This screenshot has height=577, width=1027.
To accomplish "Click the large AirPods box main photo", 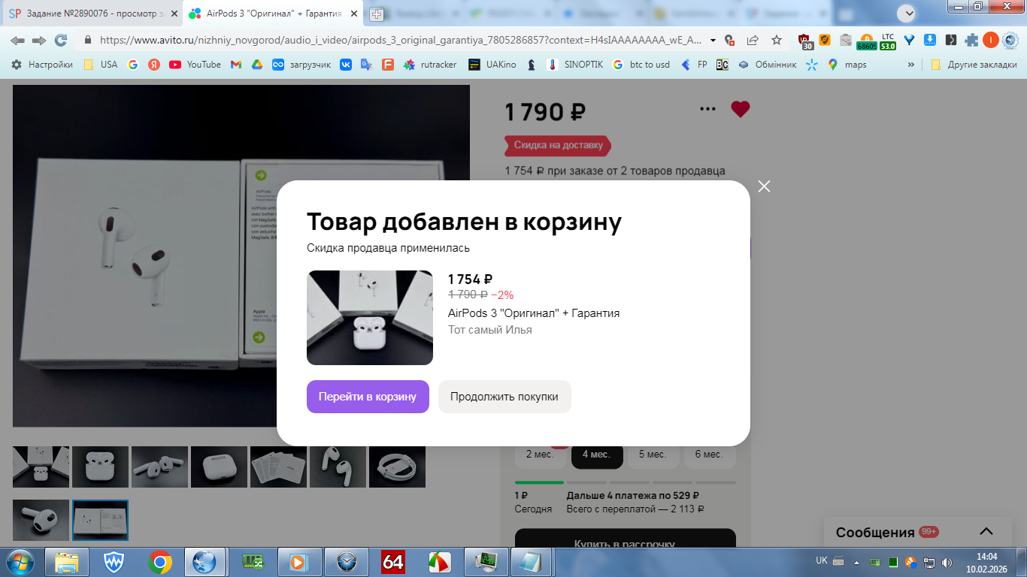I will point(241,255).
